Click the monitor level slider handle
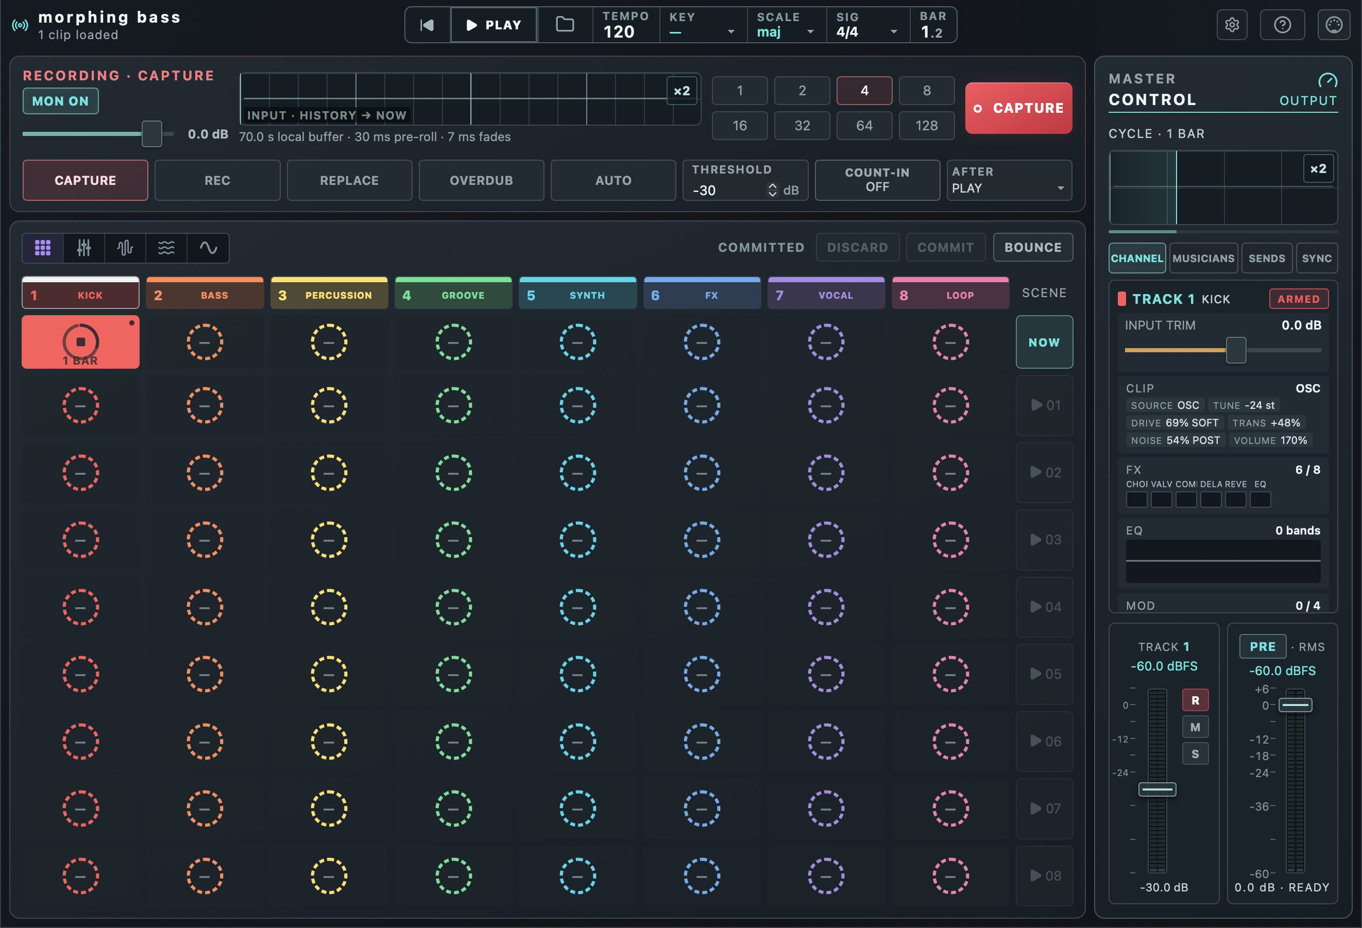The width and height of the screenshot is (1362, 928). tap(152, 134)
